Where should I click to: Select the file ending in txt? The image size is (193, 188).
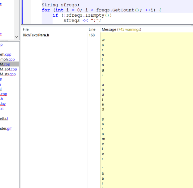[2, 109]
